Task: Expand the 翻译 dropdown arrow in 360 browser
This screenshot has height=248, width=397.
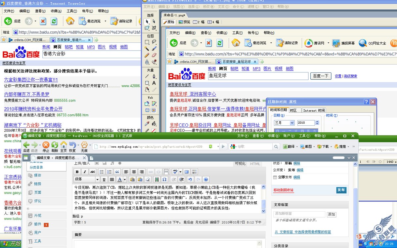Action: pyautogui.click(x=297, y=146)
